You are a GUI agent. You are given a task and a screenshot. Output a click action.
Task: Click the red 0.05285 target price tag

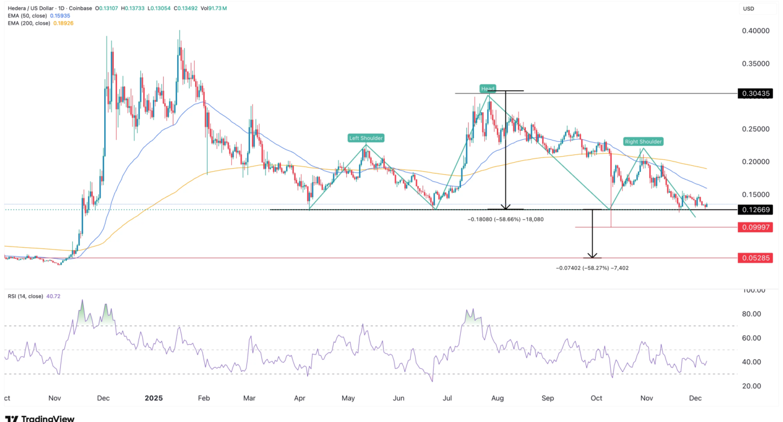pyautogui.click(x=755, y=258)
